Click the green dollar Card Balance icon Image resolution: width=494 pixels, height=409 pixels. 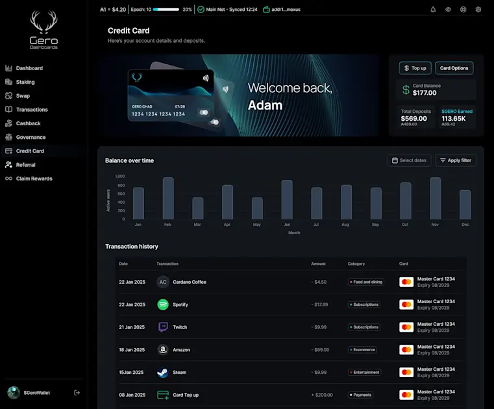[x=406, y=90]
